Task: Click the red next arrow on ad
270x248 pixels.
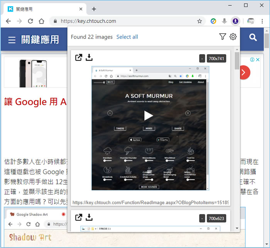Action: pos(245,73)
